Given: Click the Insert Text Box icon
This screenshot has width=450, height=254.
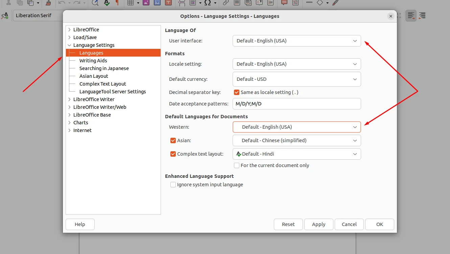Looking at the screenshot, I should click(168, 3).
